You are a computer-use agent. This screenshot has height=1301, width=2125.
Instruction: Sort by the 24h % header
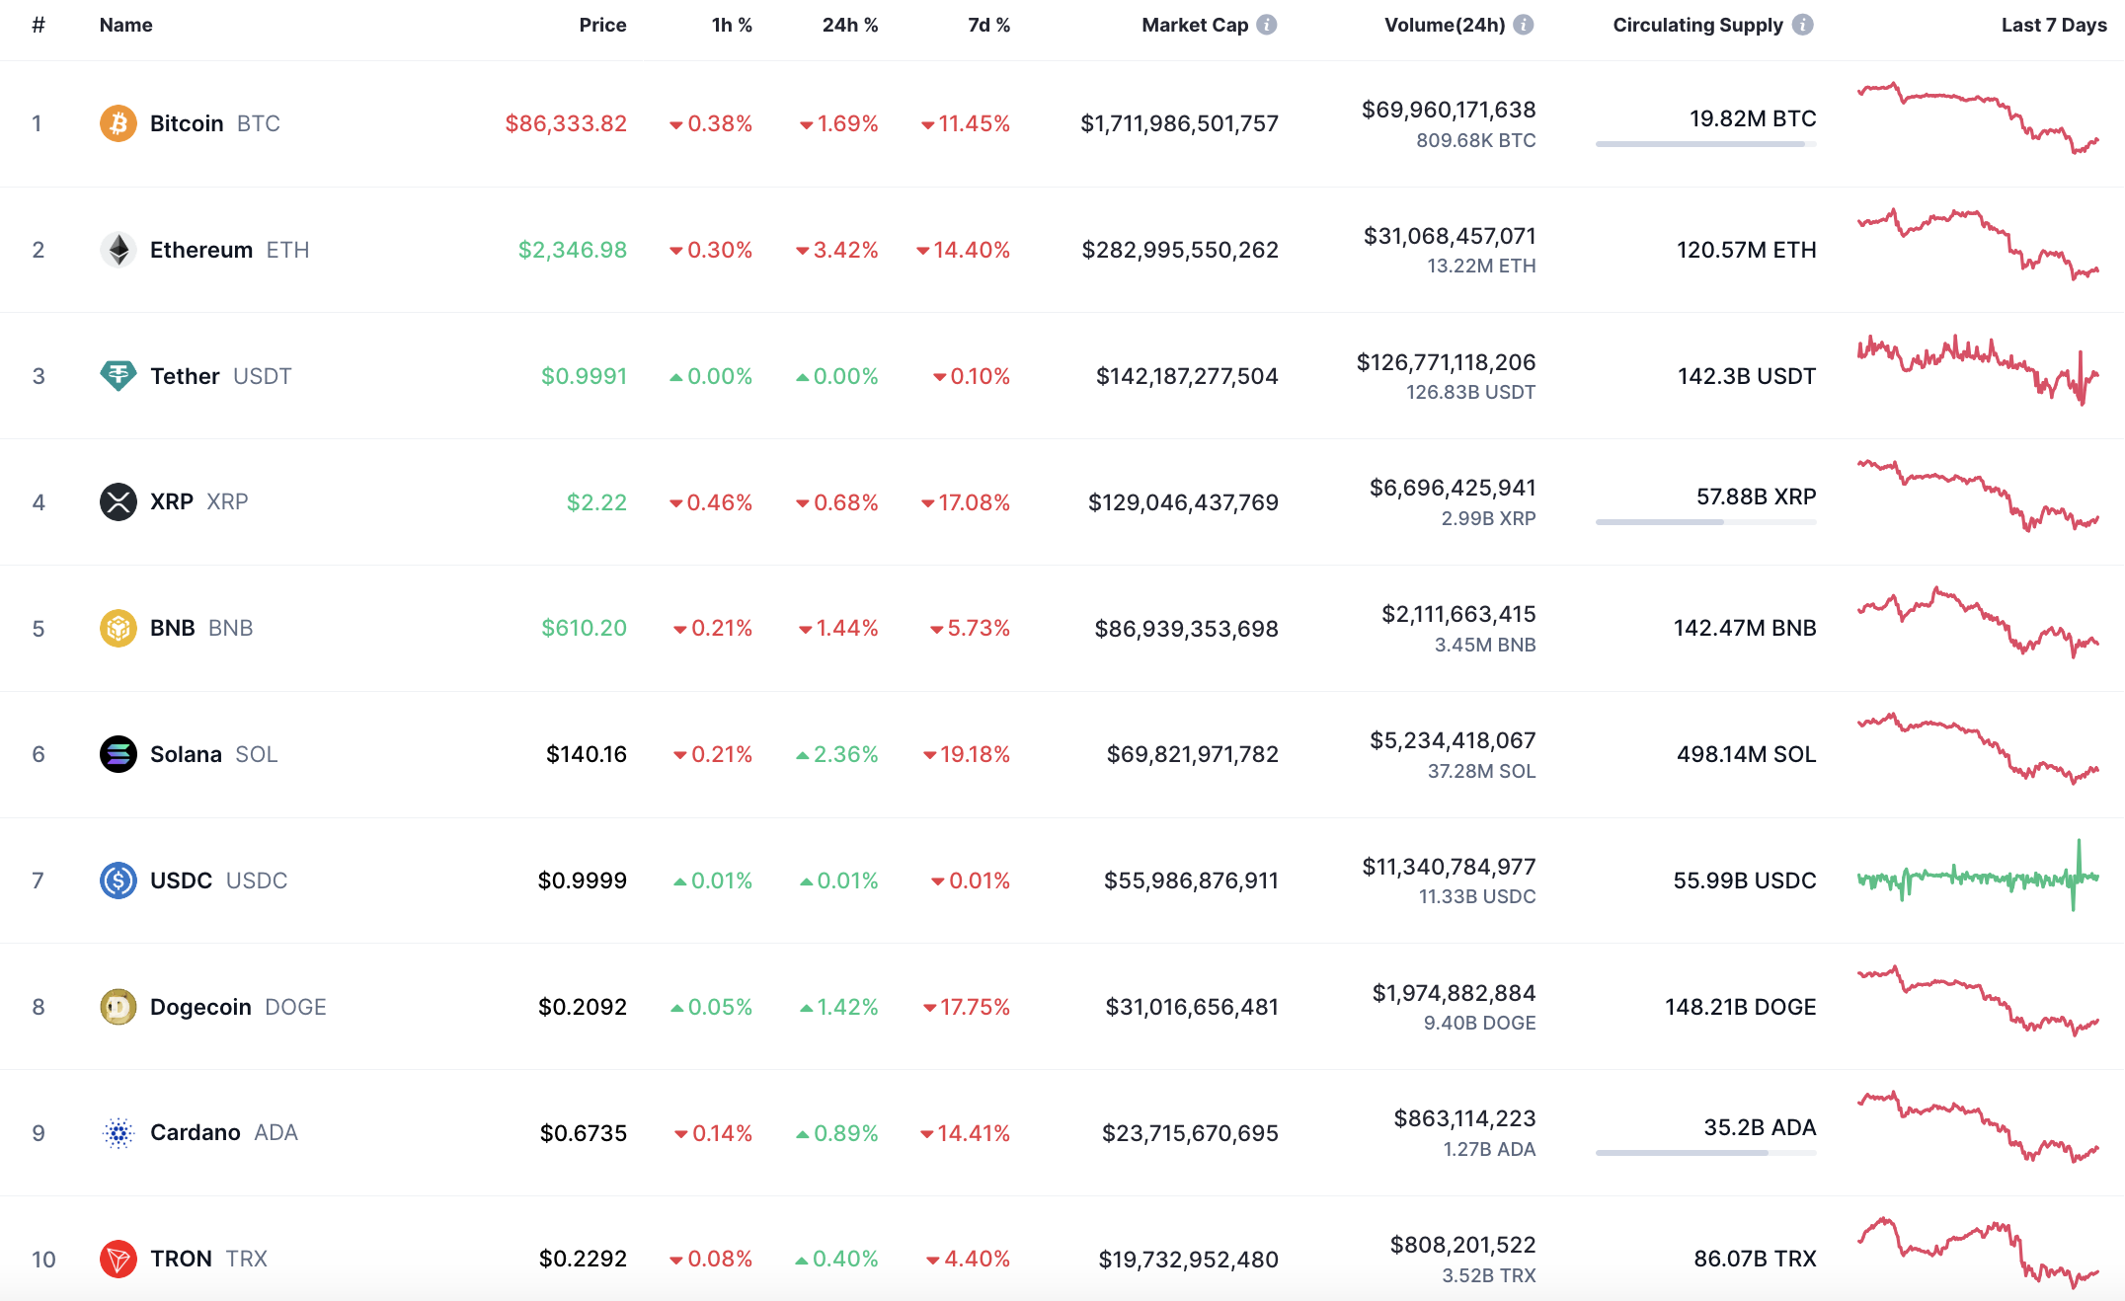click(849, 25)
